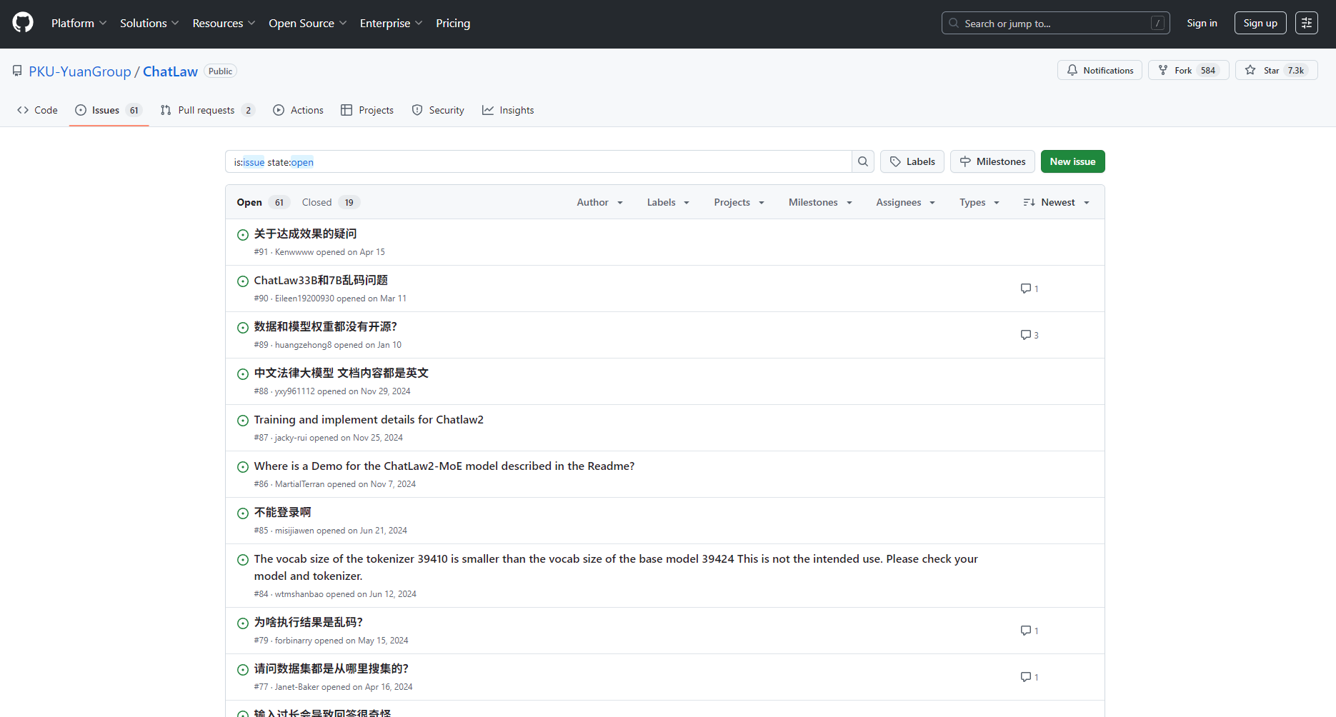
Task: Click the open-issue icon for issue #91
Action: tap(243, 235)
